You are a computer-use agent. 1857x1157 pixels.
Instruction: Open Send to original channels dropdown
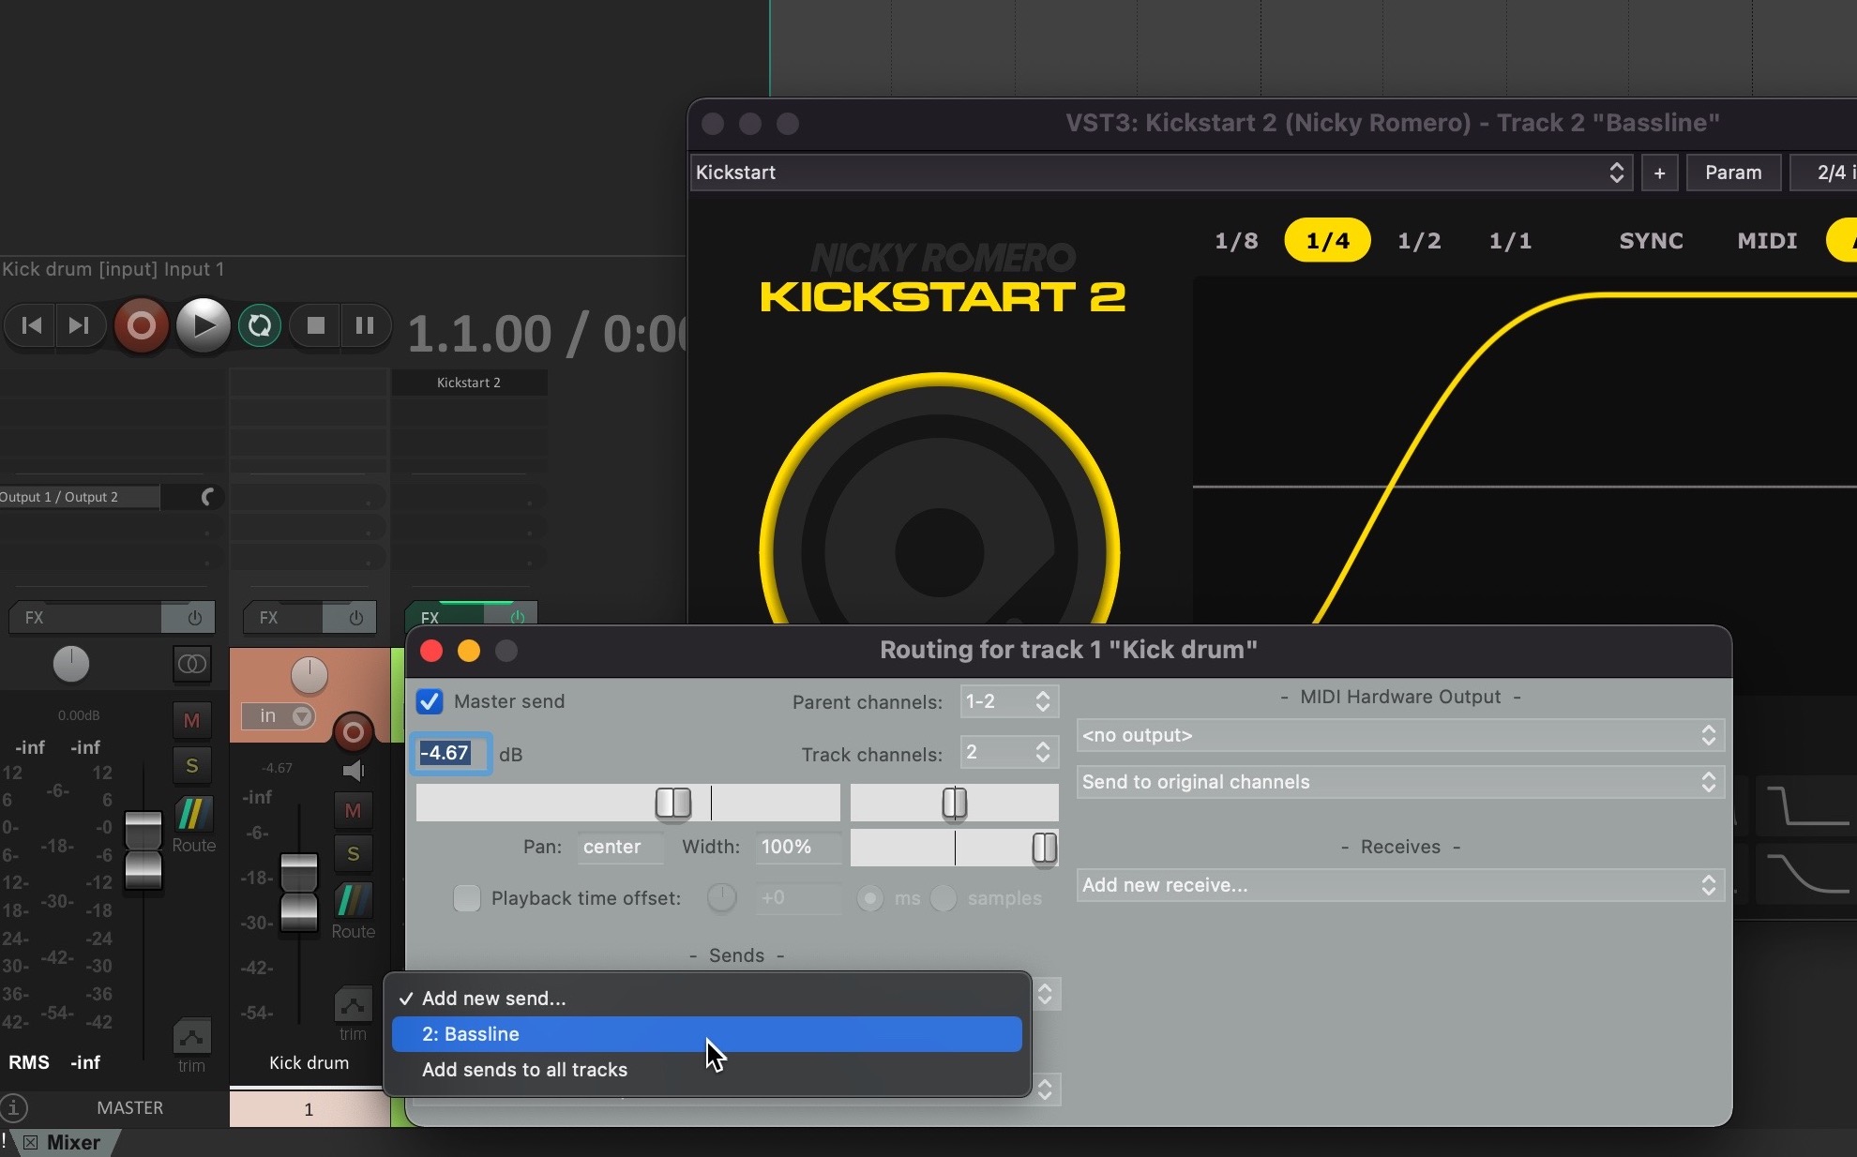tap(1400, 782)
